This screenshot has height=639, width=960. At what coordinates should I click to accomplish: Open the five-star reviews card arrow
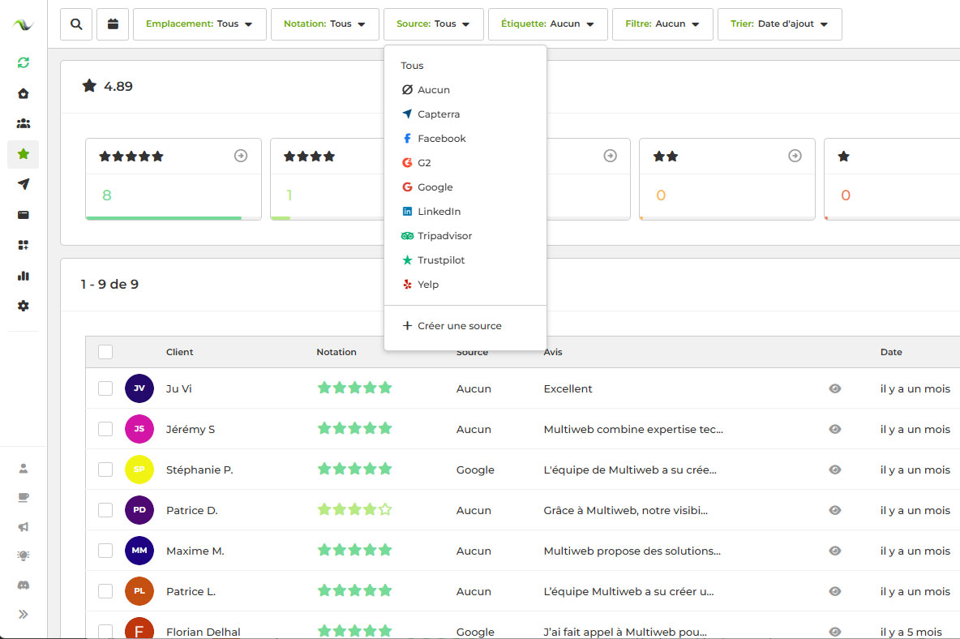click(x=241, y=156)
